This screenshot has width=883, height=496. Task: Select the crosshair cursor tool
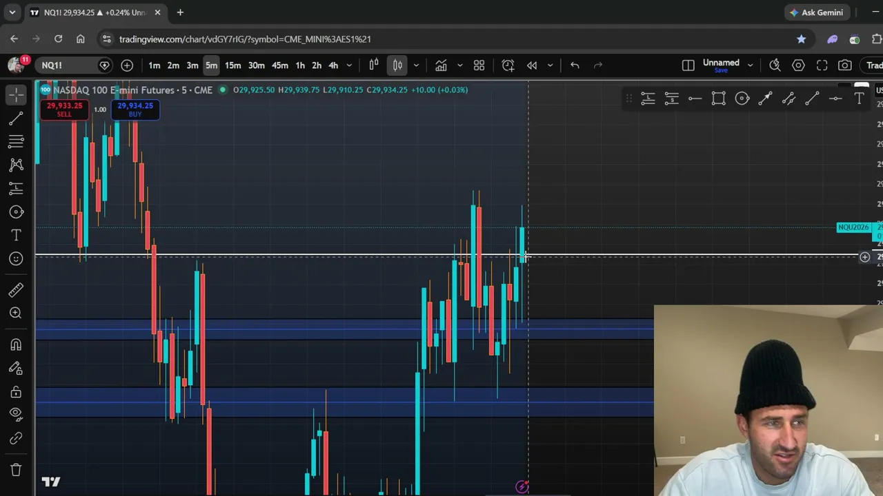click(16, 94)
